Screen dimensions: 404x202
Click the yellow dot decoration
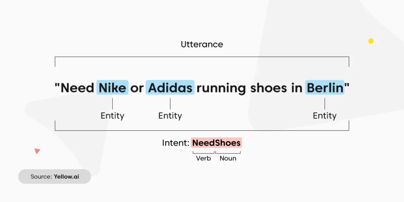(371, 41)
